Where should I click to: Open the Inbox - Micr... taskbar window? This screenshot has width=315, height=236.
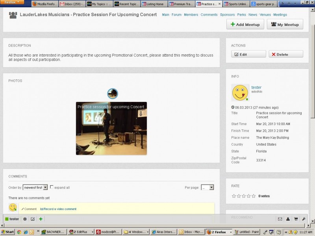pos(191,232)
